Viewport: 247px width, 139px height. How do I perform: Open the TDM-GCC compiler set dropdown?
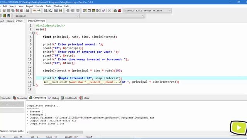tap(147, 10)
